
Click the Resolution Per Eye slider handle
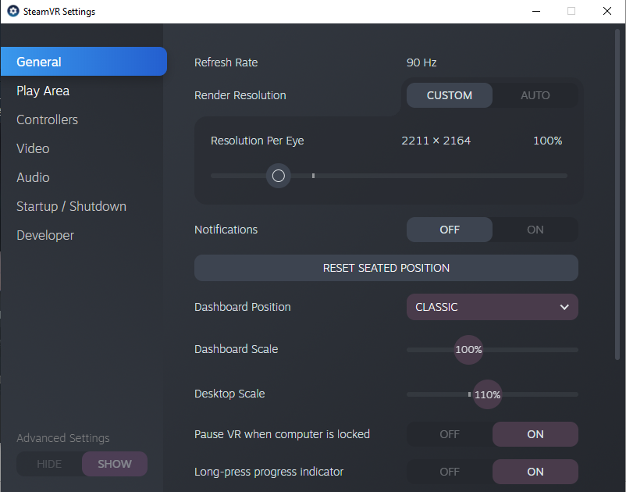click(279, 176)
